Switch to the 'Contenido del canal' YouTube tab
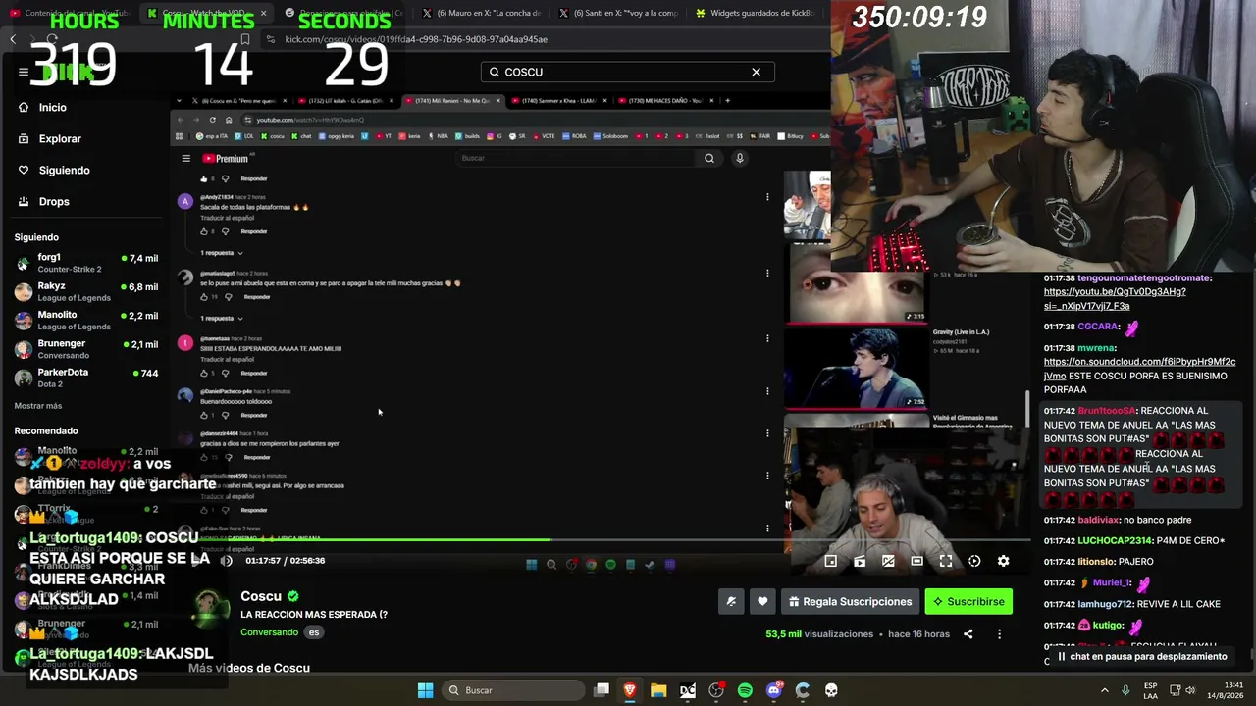Screen dimensions: 1256x706 [x=70, y=14]
